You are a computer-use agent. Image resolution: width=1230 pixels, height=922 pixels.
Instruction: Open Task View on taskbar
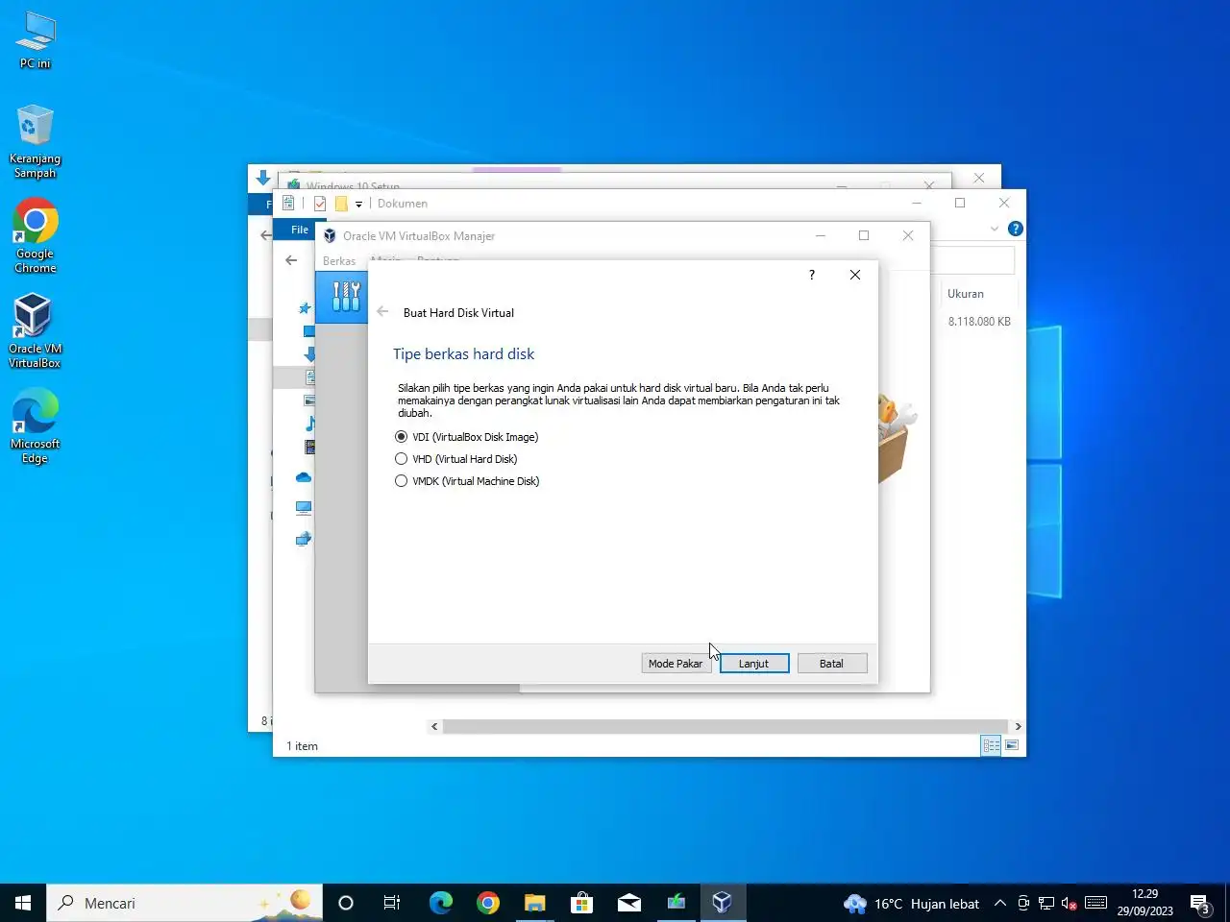(392, 903)
